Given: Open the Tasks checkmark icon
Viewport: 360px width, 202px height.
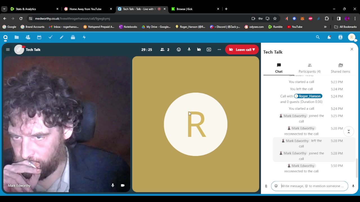Looking at the screenshot, I should pos(50,37).
